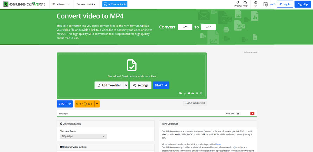
Task: Click the Add more files button
Action: point(109,85)
